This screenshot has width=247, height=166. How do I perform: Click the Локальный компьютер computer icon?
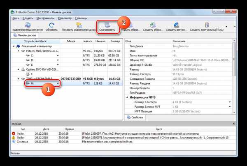point(19,46)
